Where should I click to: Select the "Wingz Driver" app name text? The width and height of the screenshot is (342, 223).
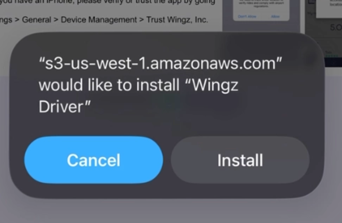tap(139, 95)
